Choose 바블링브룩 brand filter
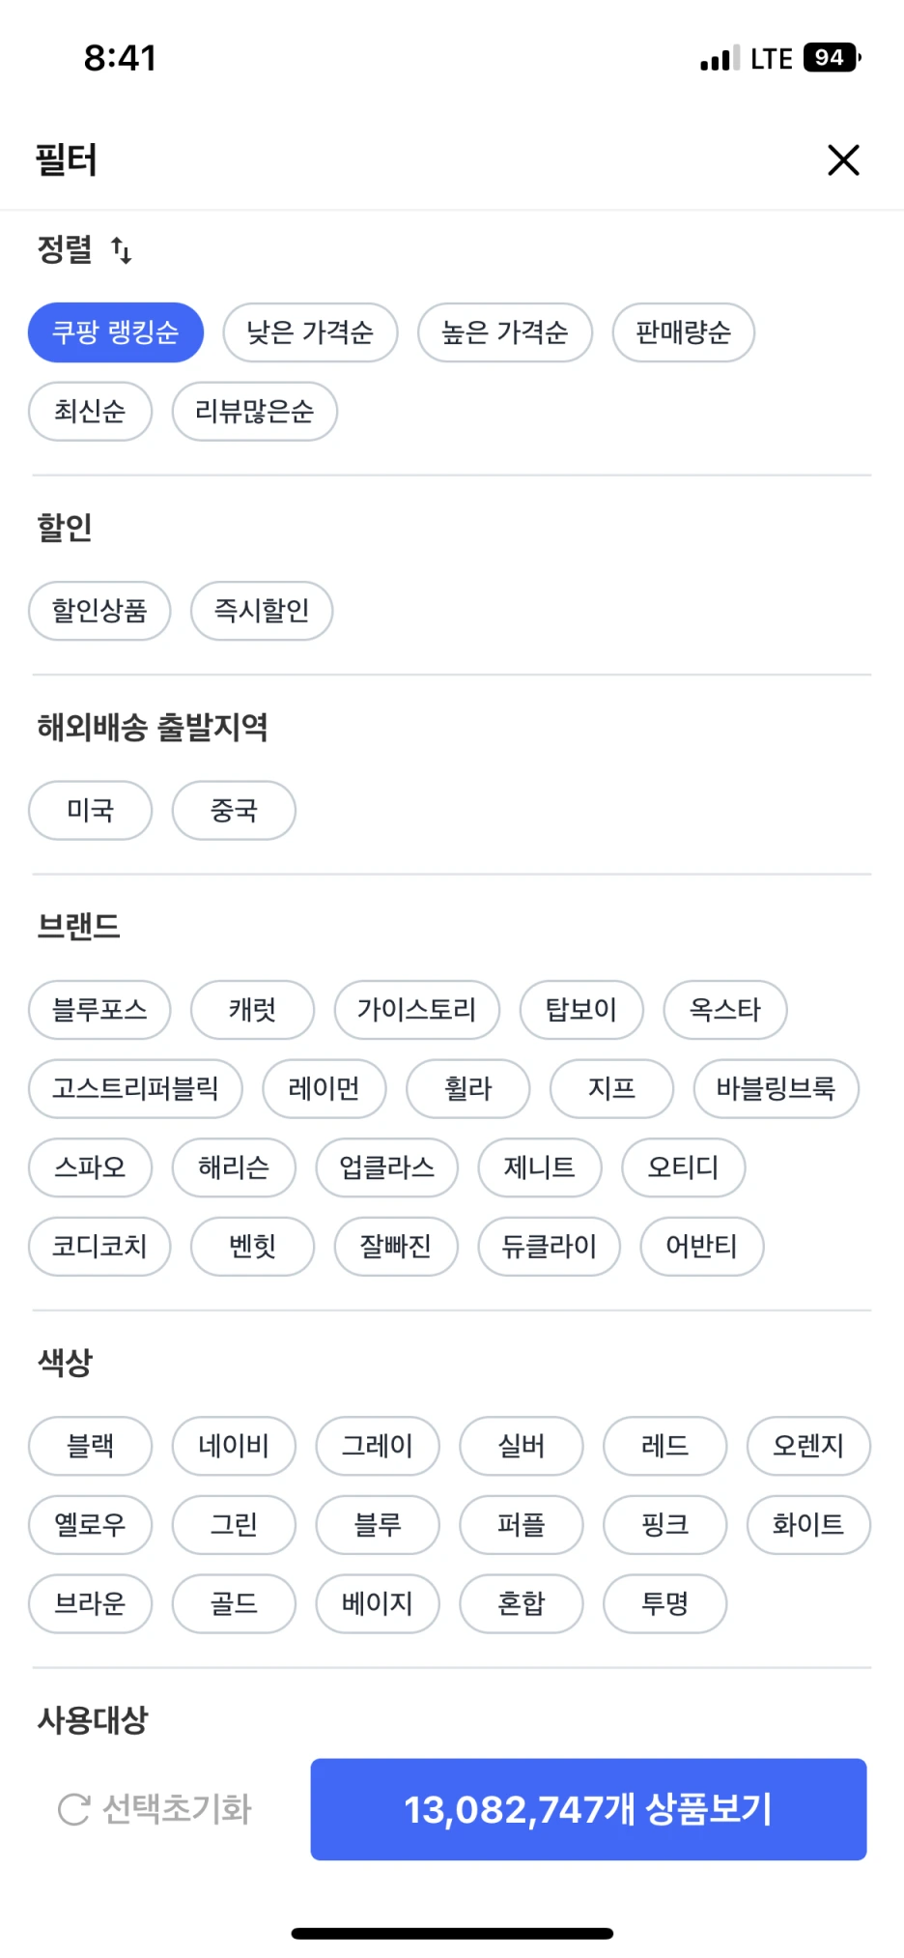Viewport: 904px width, 1958px height. [x=776, y=1089]
